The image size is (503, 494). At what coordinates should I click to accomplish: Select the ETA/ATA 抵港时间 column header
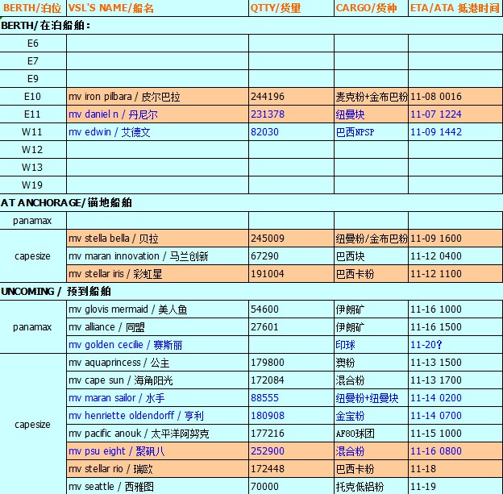(455, 8)
